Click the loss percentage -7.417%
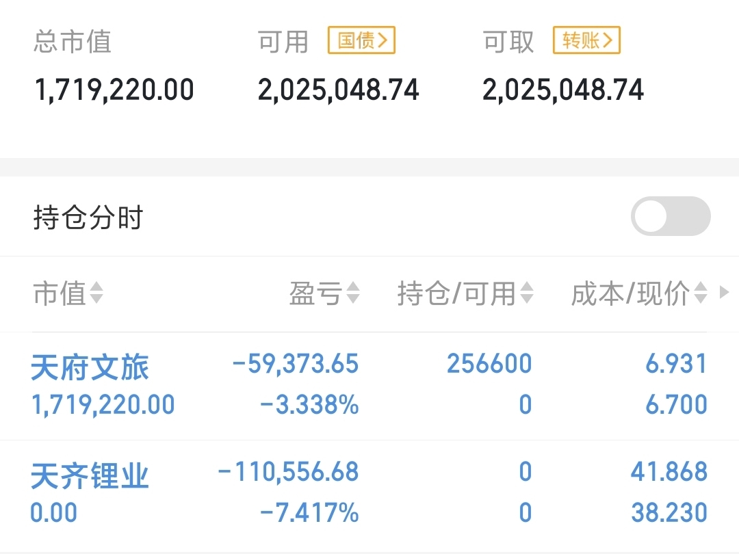 tap(309, 512)
